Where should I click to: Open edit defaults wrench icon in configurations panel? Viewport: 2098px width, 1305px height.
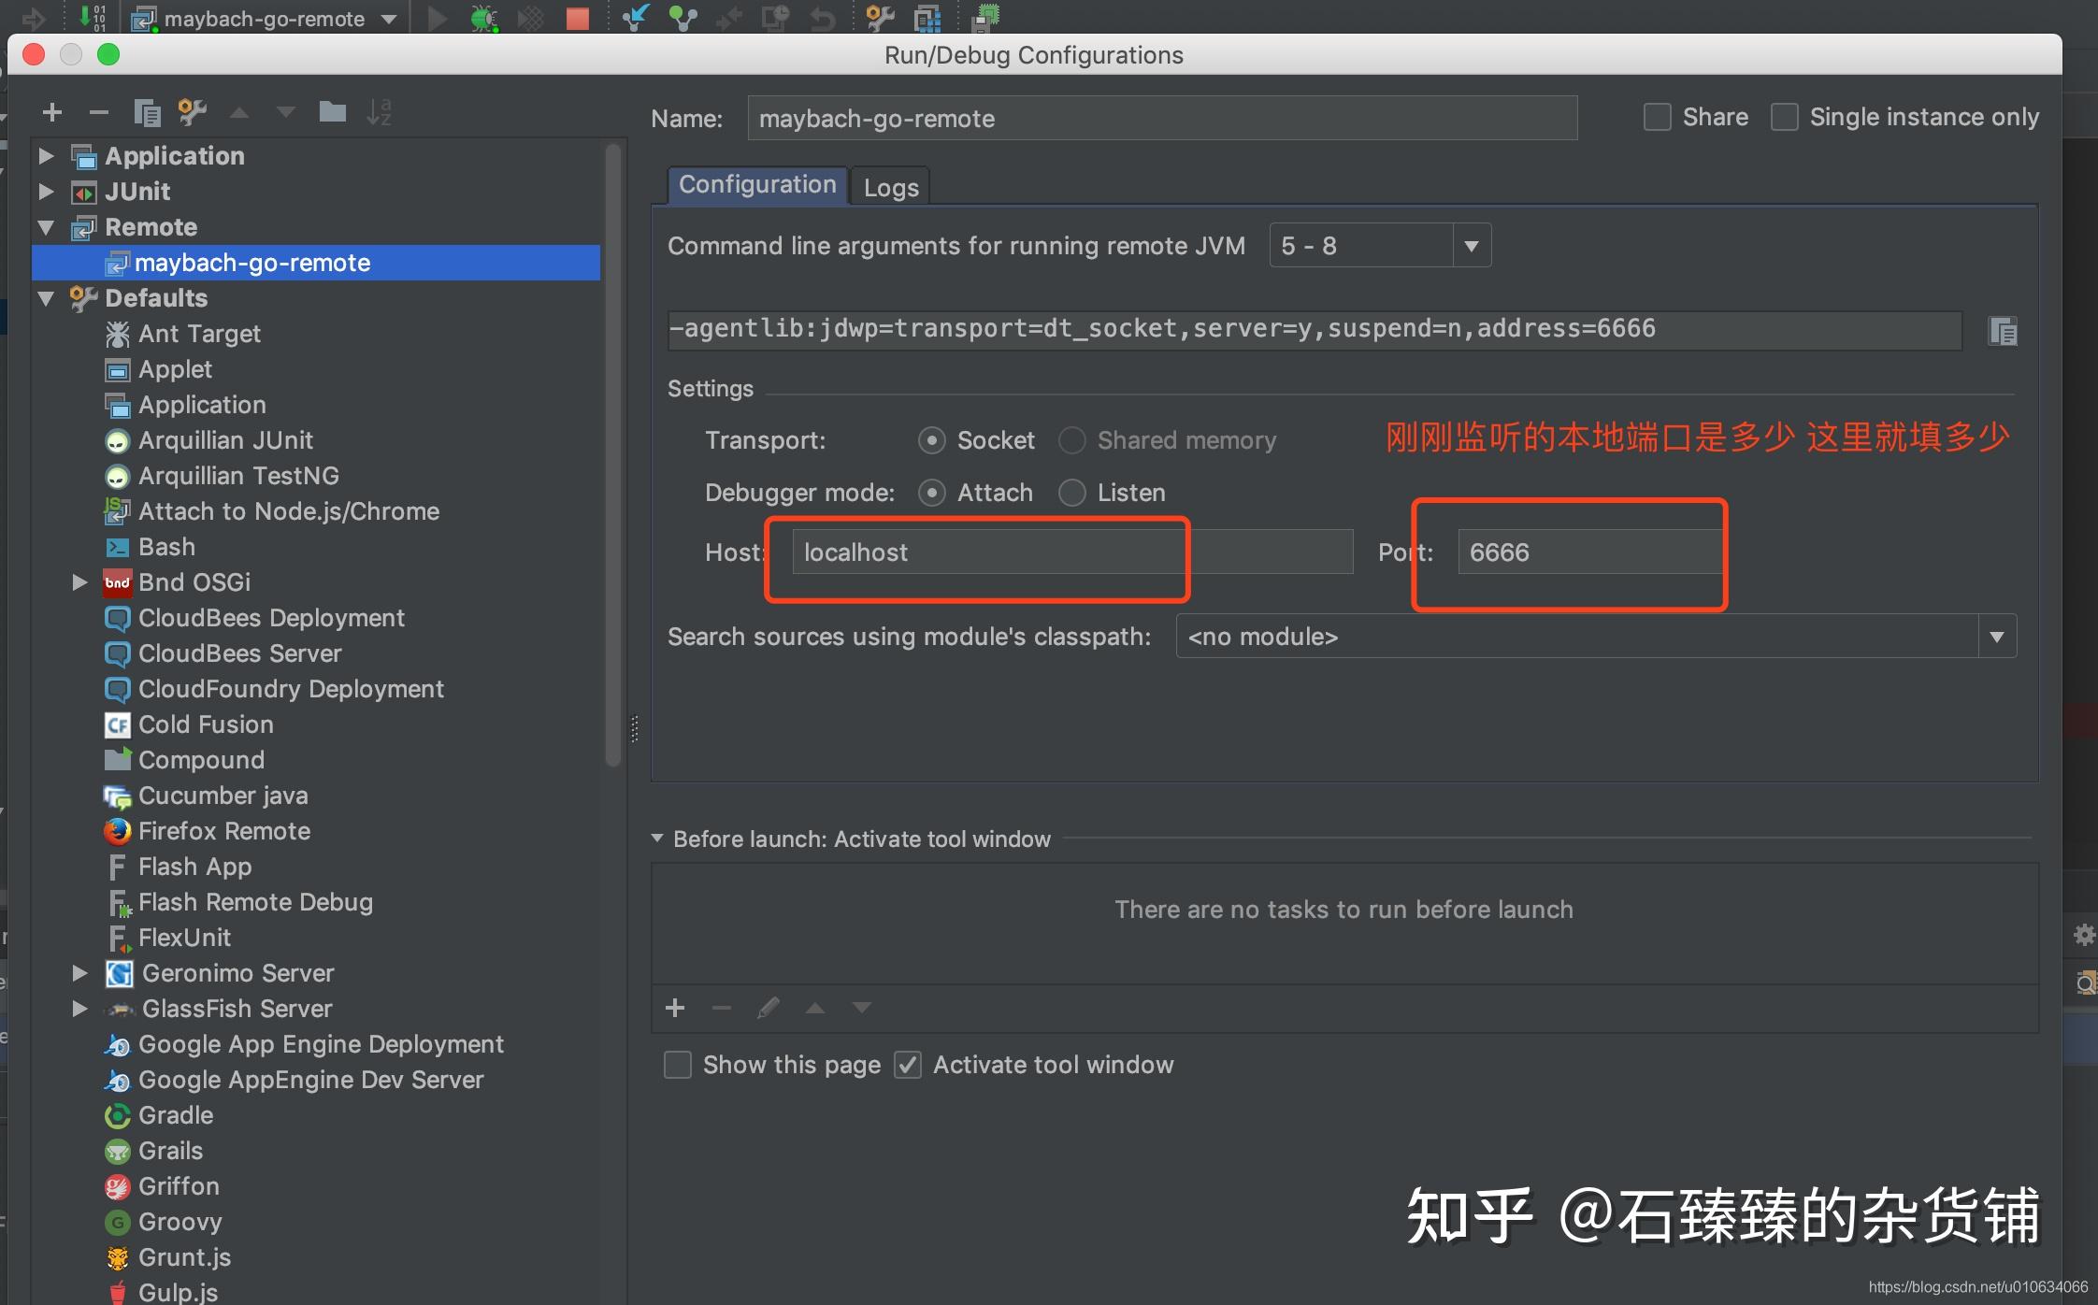point(193,111)
